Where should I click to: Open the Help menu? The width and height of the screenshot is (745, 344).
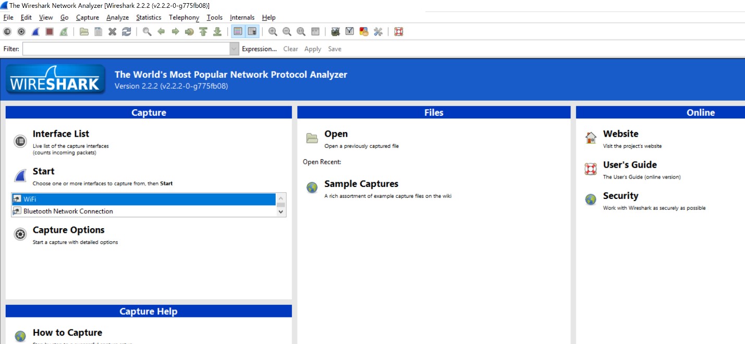point(268,17)
